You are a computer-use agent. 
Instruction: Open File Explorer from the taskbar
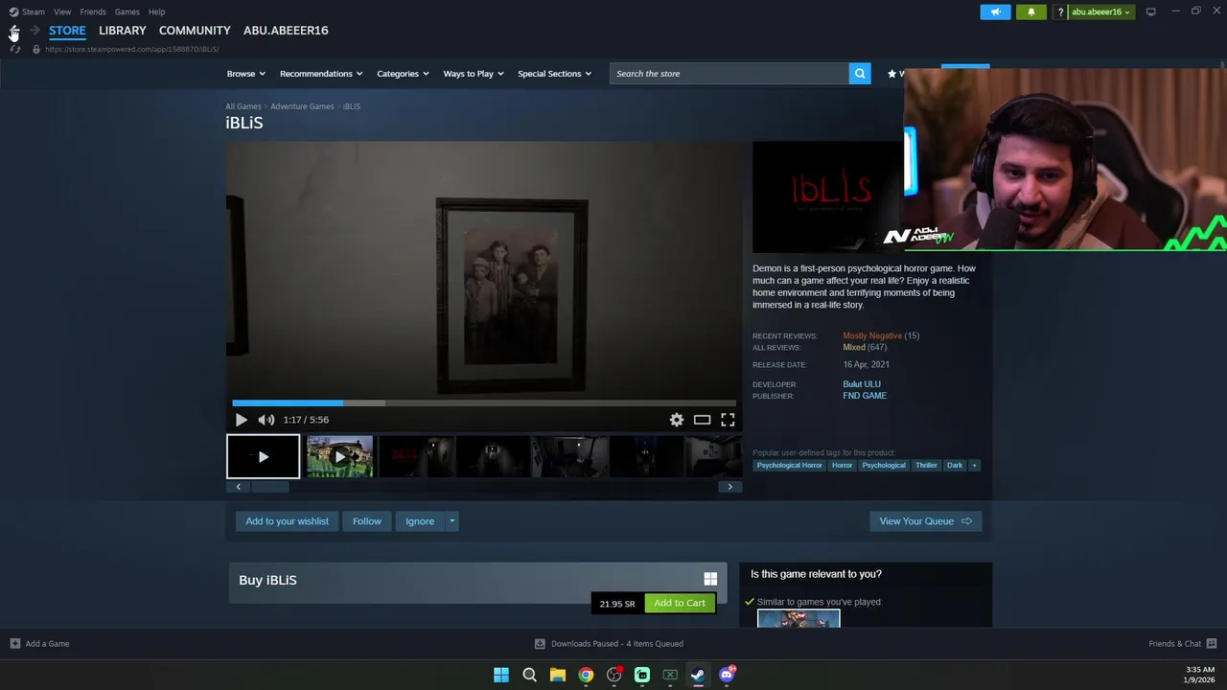[x=558, y=675]
